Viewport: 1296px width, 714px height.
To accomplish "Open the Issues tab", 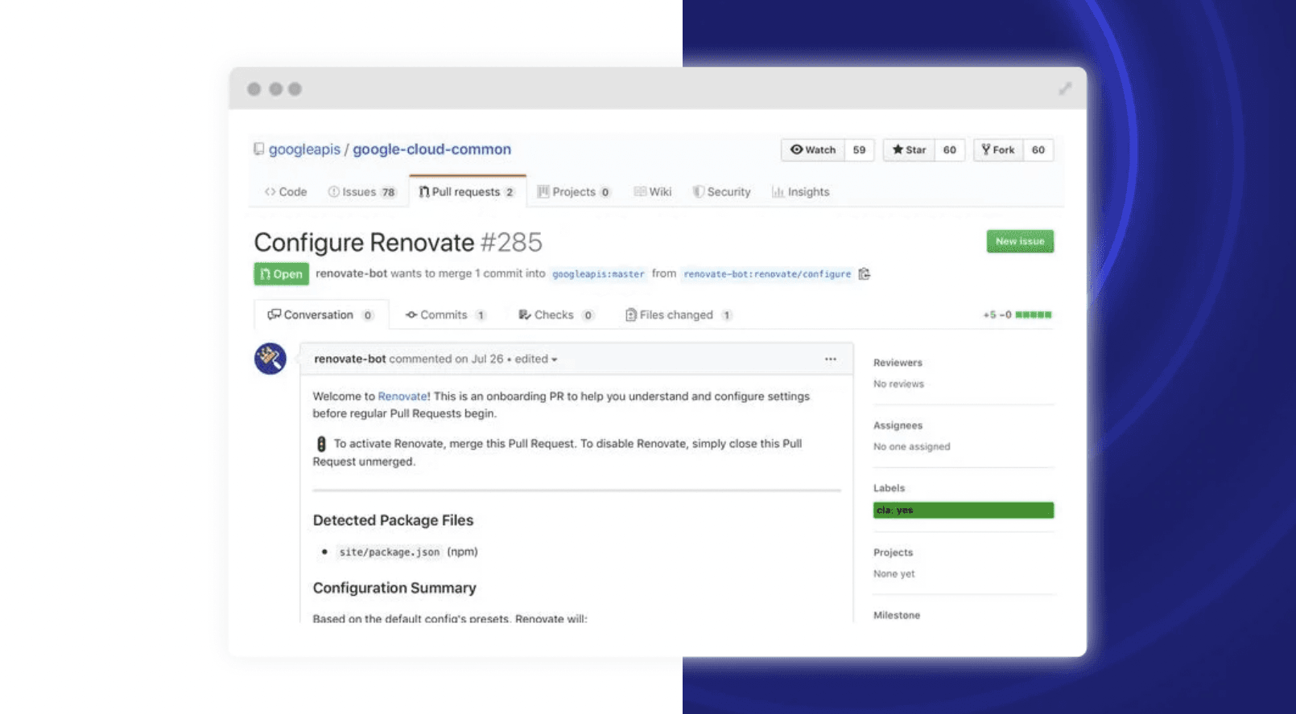I will coord(361,192).
